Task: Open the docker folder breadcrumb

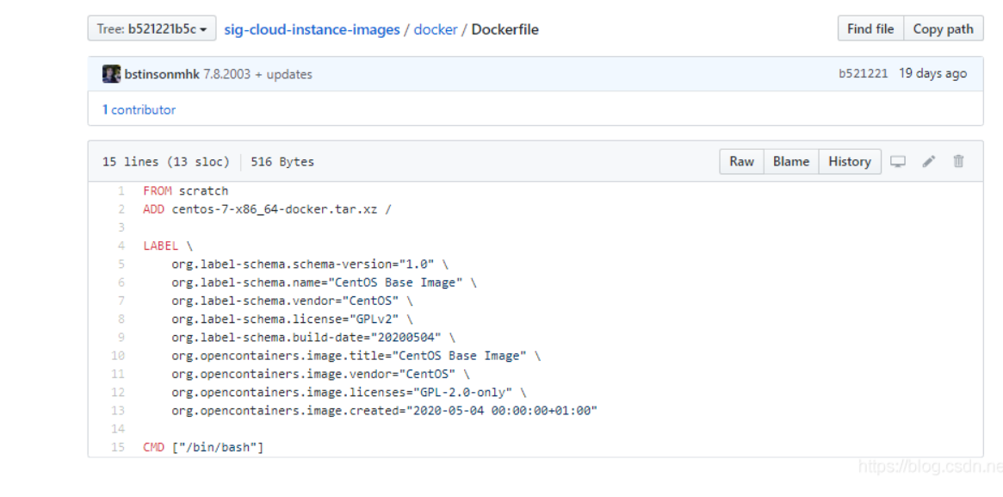Action: [436, 29]
